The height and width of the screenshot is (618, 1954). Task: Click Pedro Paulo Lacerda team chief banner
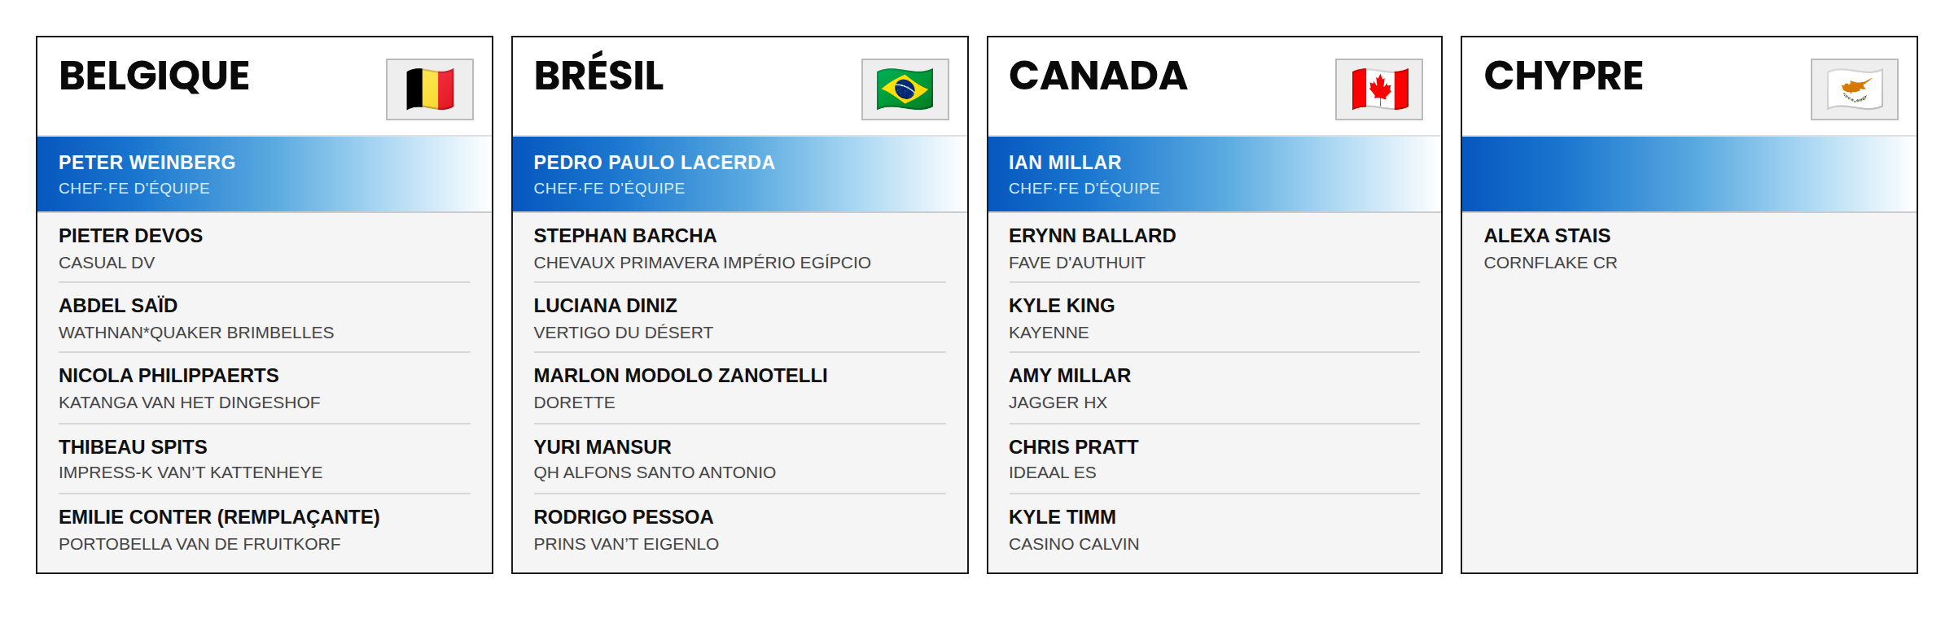coord(740,174)
